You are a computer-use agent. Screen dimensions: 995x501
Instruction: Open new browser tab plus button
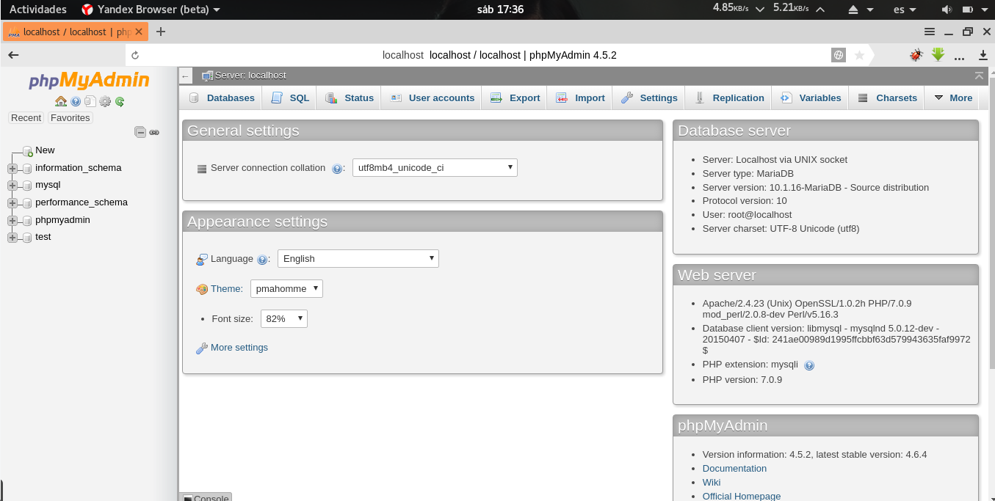coord(161,32)
